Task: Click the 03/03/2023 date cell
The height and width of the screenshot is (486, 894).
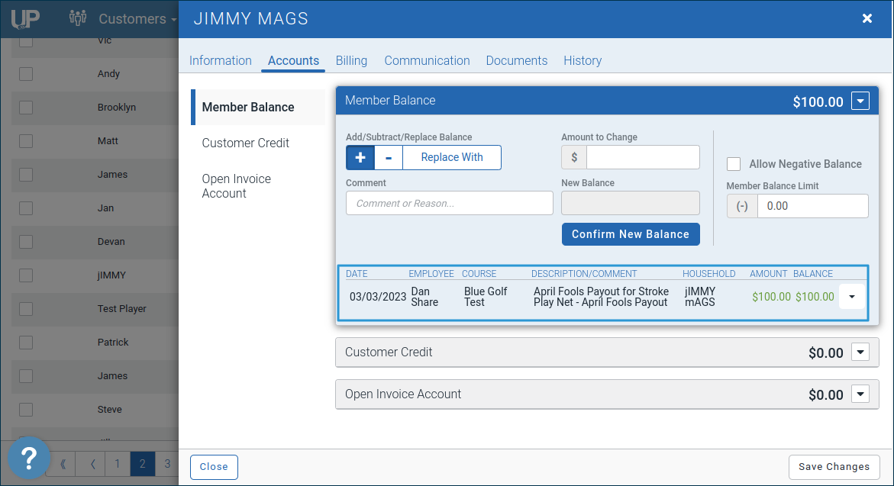Action: [377, 297]
